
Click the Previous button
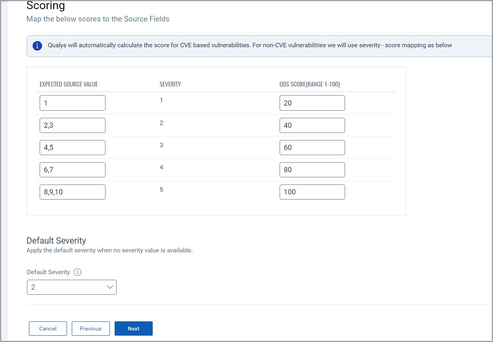click(x=90, y=329)
